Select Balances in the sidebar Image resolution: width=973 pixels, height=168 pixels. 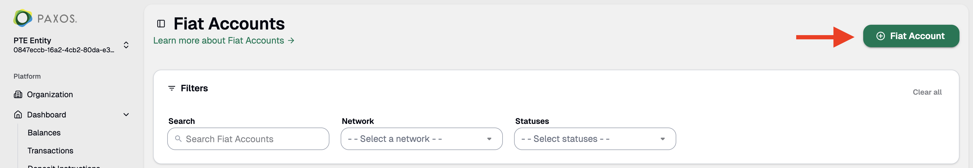[44, 133]
